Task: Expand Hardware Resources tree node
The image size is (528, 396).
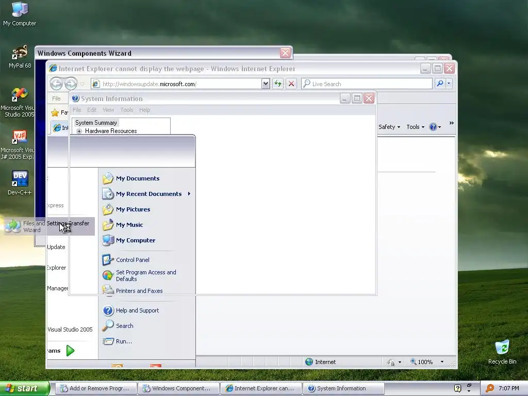Action: (79, 131)
